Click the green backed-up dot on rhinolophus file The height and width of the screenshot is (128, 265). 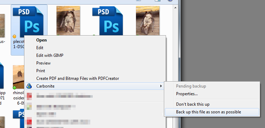point(15,88)
